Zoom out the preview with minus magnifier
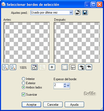Image resolution: width=104 pixels, height=111 pixels. [5, 67]
